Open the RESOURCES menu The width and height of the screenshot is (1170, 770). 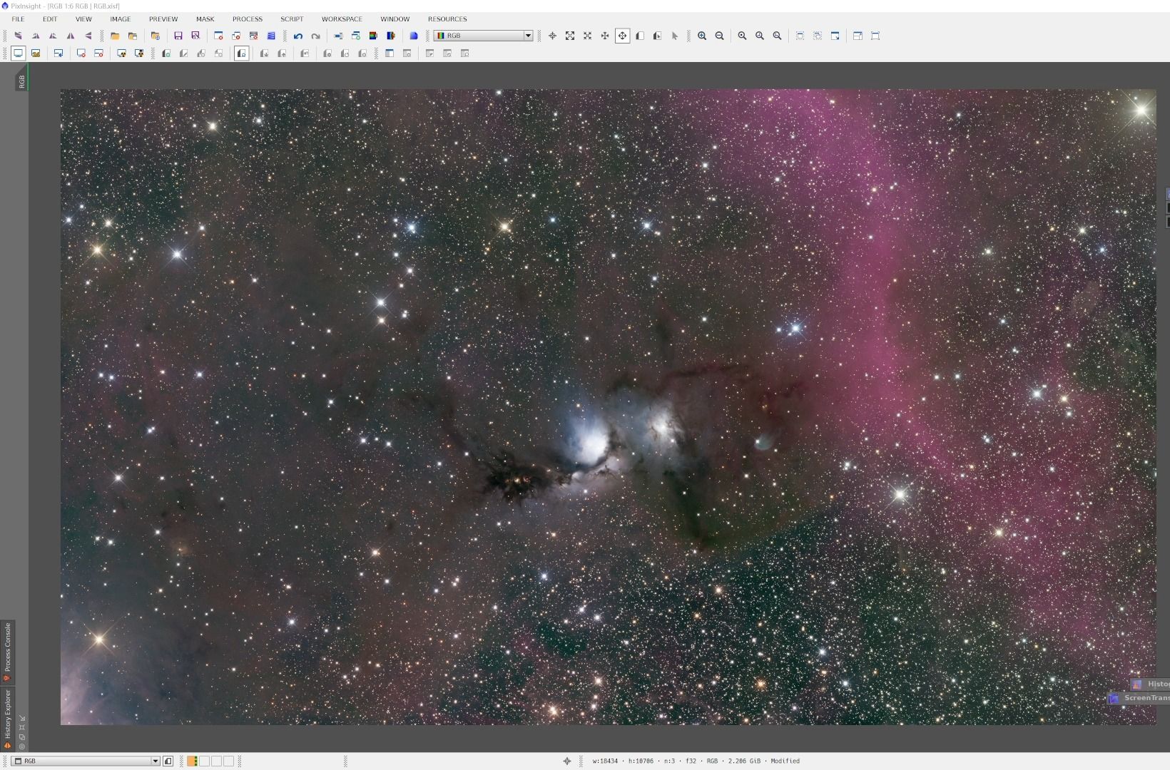(447, 19)
